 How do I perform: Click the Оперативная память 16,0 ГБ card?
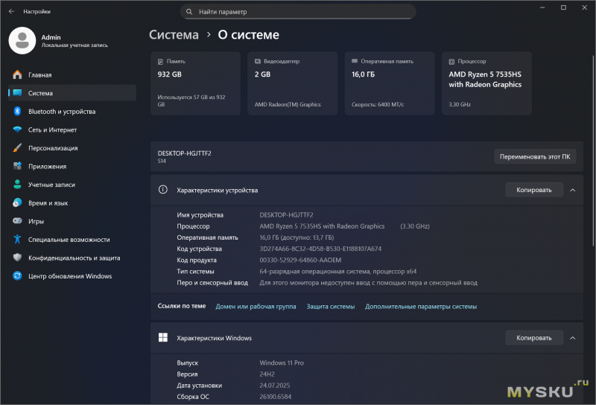pyautogui.click(x=390, y=83)
